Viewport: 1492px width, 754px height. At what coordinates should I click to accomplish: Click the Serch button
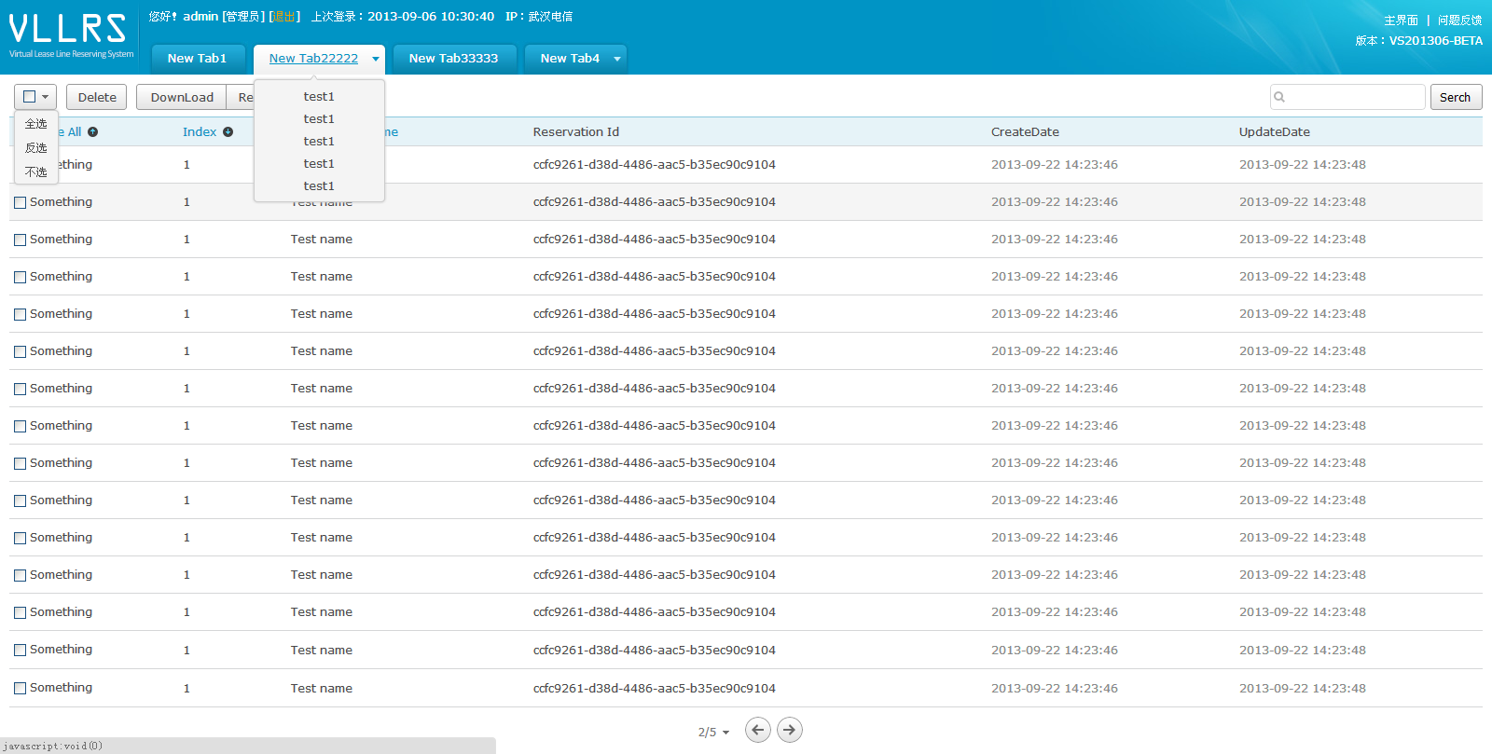1456,97
